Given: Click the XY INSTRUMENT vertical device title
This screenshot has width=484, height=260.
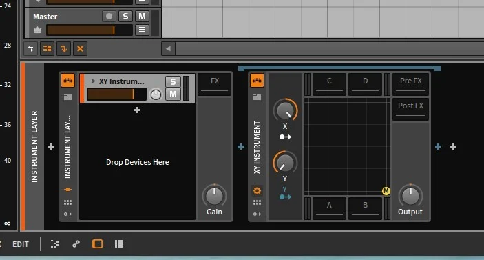Looking at the screenshot, I should pyautogui.click(x=257, y=147).
